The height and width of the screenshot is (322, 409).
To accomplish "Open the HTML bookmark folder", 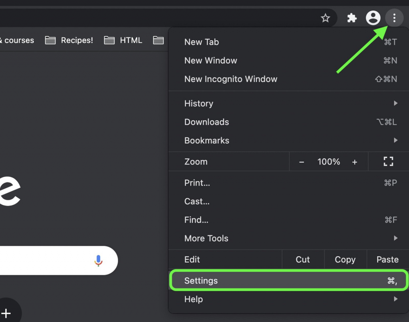I will (123, 40).
